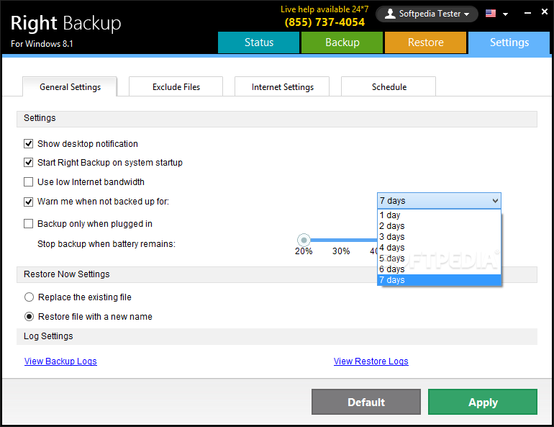This screenshot has width=554, height=427.
Task: Choose 4 days from the dropdown list
Action: click(x=439, y=248)
